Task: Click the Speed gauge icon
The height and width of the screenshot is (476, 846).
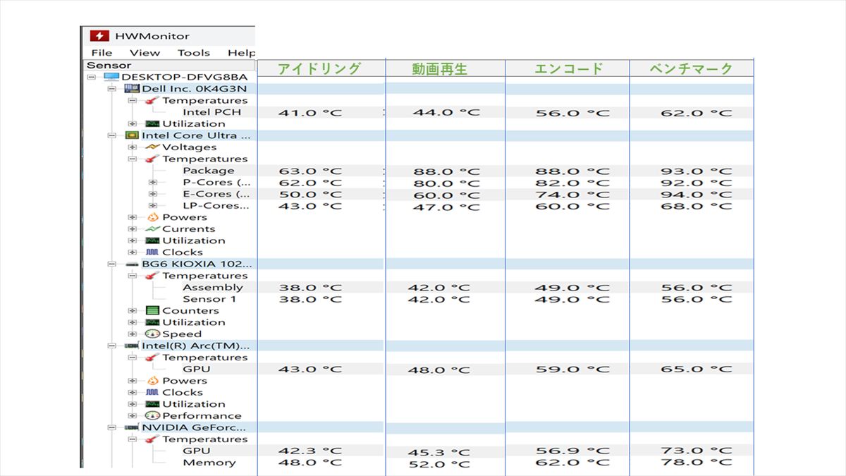Action: click(x=152, y=334)
